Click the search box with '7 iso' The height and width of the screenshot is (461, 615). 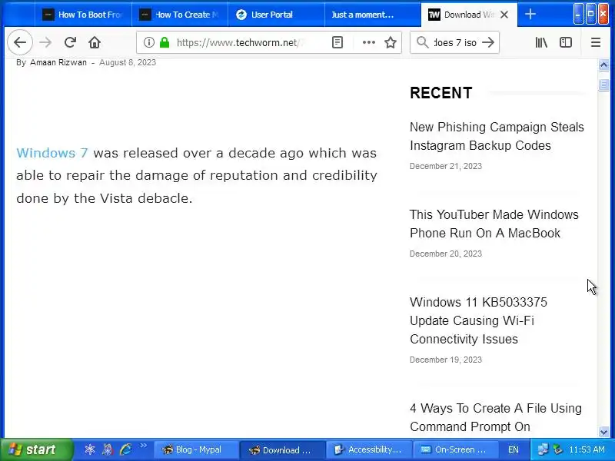[x=454, y=42]
